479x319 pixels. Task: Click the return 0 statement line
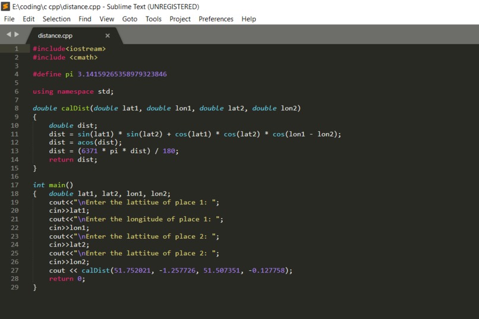(x=67, y=279)
